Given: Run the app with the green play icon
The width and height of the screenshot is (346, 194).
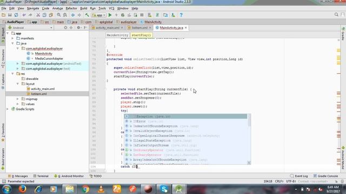Looking at the screenshot, I should point(110,15).
